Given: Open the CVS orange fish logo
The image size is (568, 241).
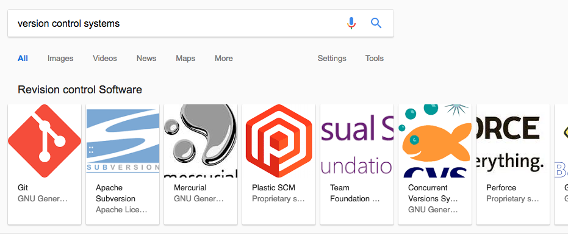Looking at the screenshot, I should [435, 141].
